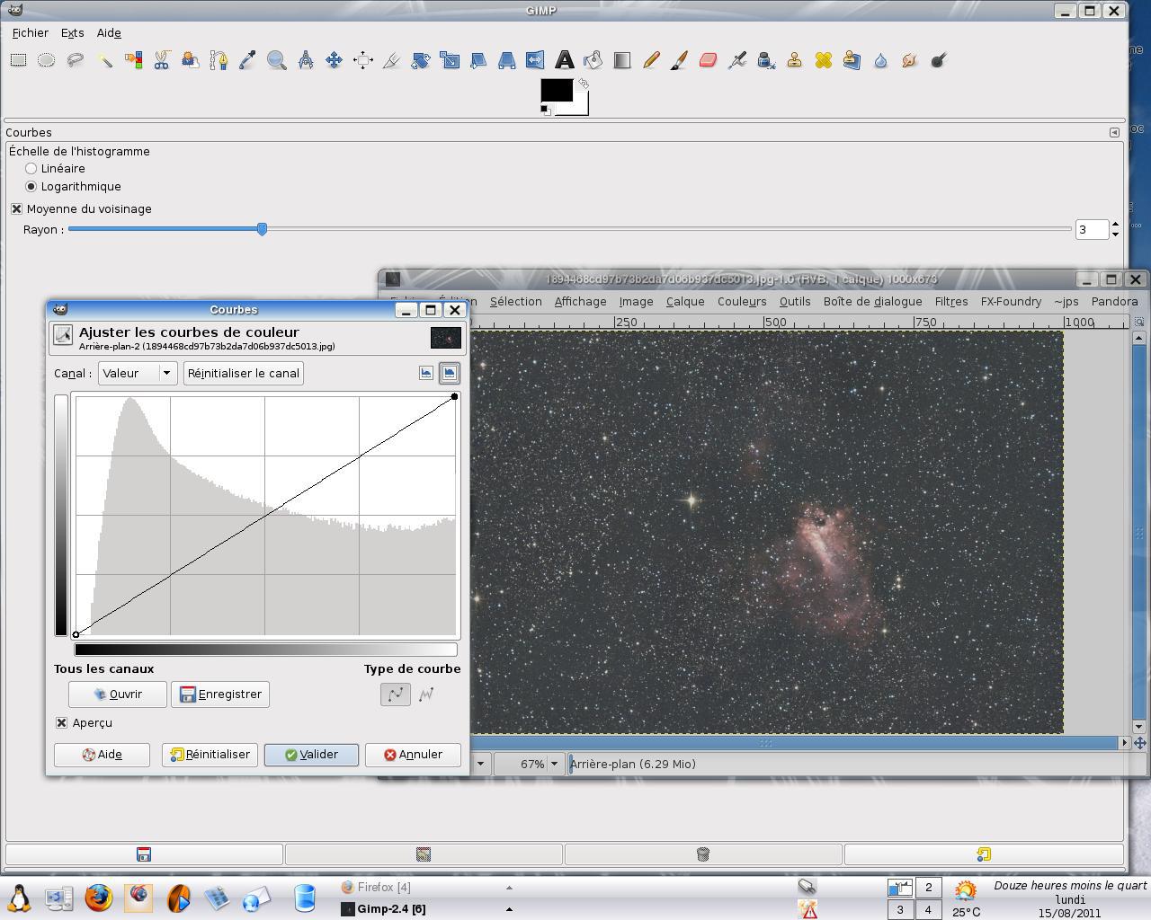Select the Scissors selection tool
This screenshot has height=920, width=1151.
[162, 60]
